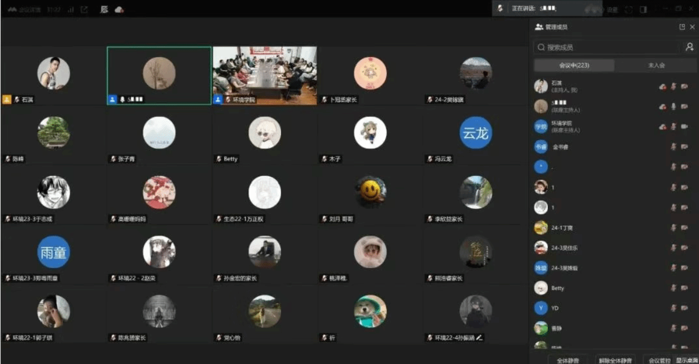The width and height of the screenshot is (699, 364).
Task: Click the invite member icon beside search
Action: 689,47
